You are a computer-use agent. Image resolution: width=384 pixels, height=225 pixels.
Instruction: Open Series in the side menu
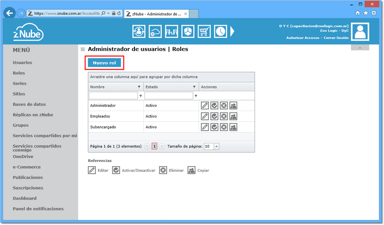20,84
